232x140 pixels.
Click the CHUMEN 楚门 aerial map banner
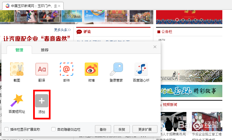tap(191, 76)
